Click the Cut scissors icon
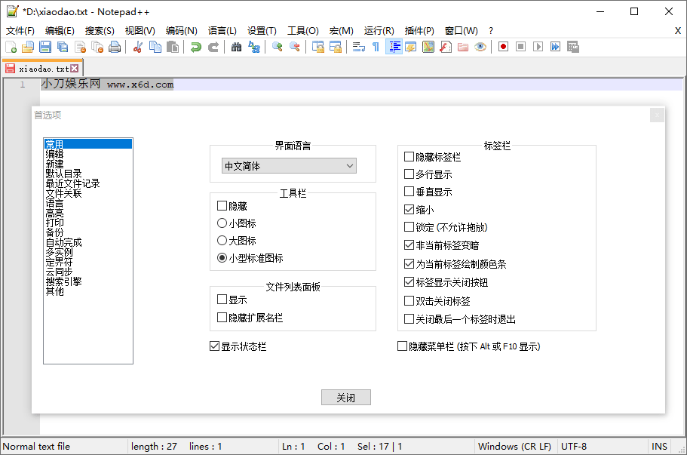Viewport: 687px width, 455px height. [138, 47]
